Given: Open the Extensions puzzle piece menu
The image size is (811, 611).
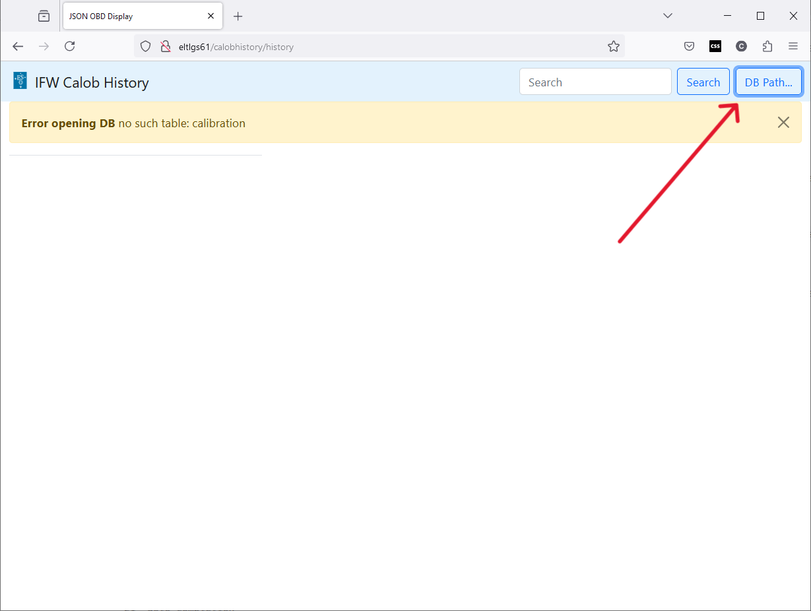Looking at the screenshot, I should (767, 46).
